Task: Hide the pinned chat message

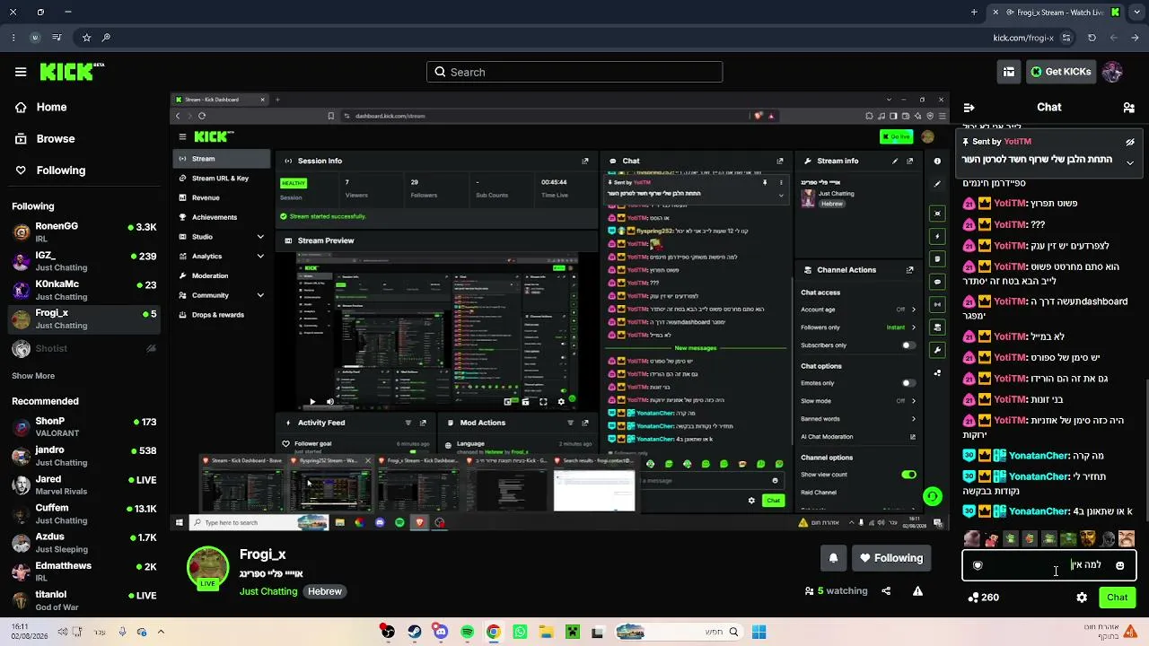Action: pos(1130,142)
